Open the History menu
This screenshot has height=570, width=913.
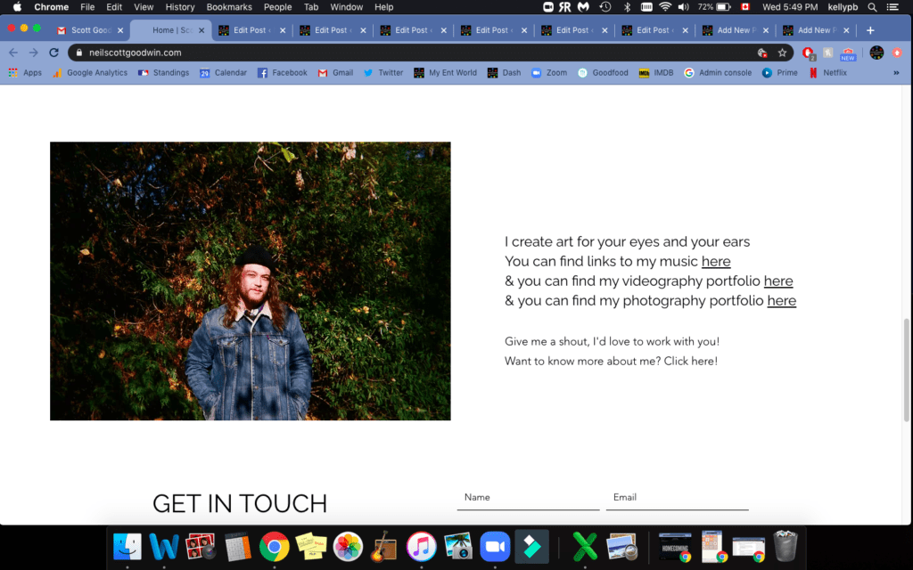coord(180,7)
